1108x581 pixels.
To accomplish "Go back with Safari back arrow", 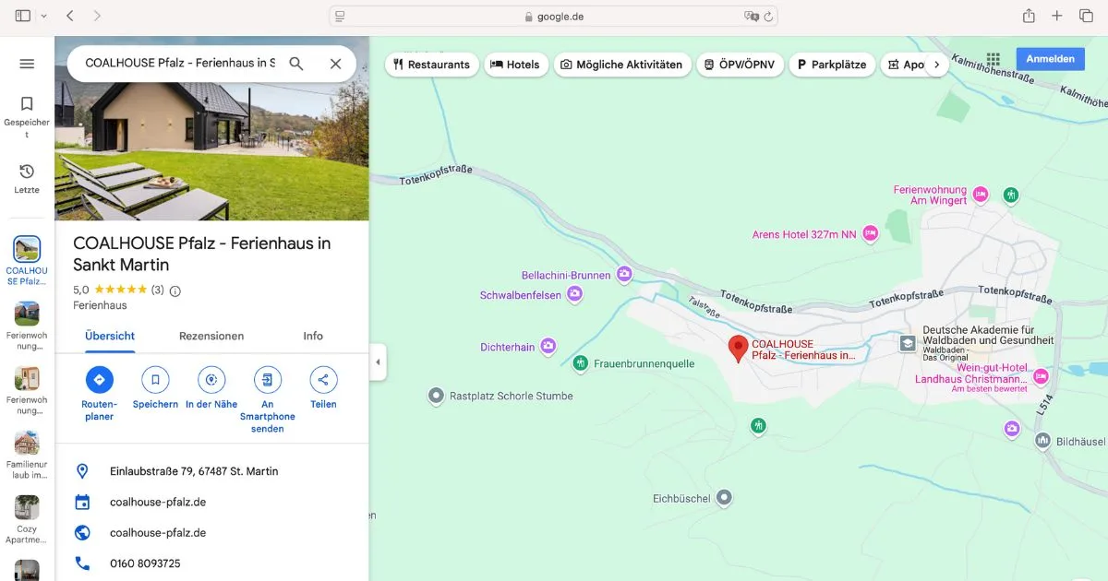I will tap(70, 16).
